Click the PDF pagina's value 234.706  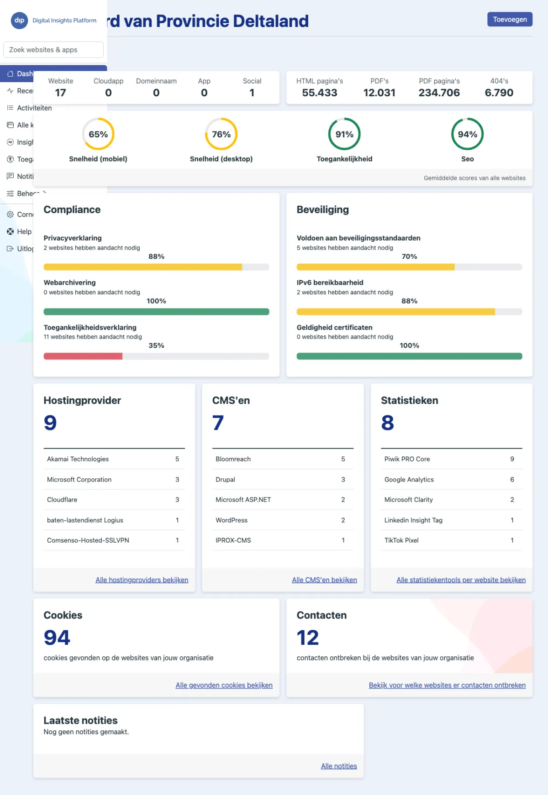[x=439, y=93]
